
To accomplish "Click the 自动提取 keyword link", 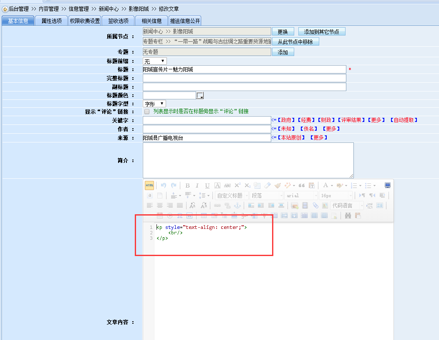I will 404,120.
